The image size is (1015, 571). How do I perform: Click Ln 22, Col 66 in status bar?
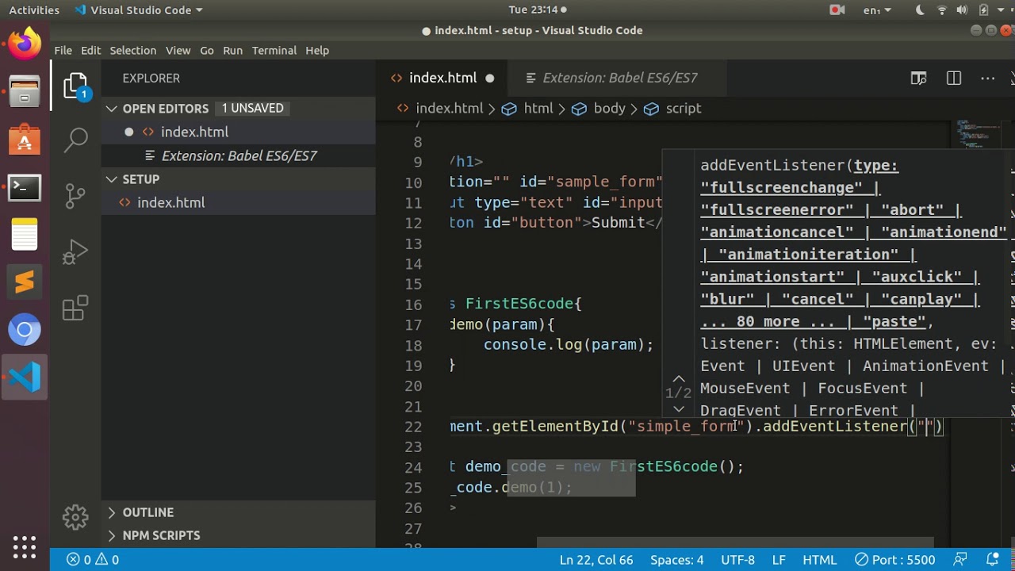click(x=596, y=560)
